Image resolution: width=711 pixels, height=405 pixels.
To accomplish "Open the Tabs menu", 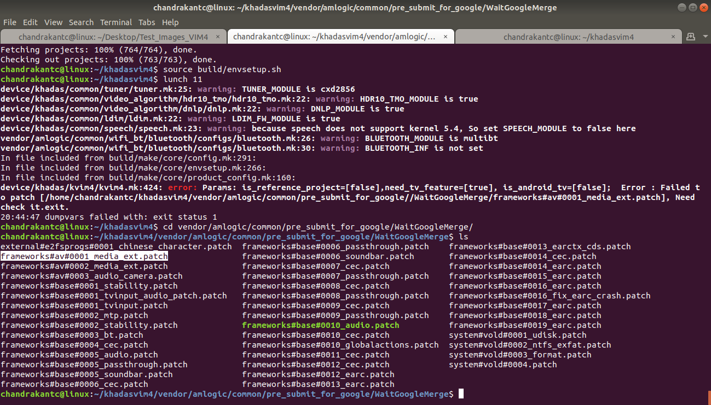I will 146,22.
